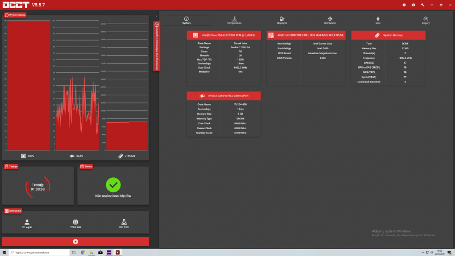The image size is (455, 256).
Task: Show hidden tray icons with the chevron
Action: [423, 252]
